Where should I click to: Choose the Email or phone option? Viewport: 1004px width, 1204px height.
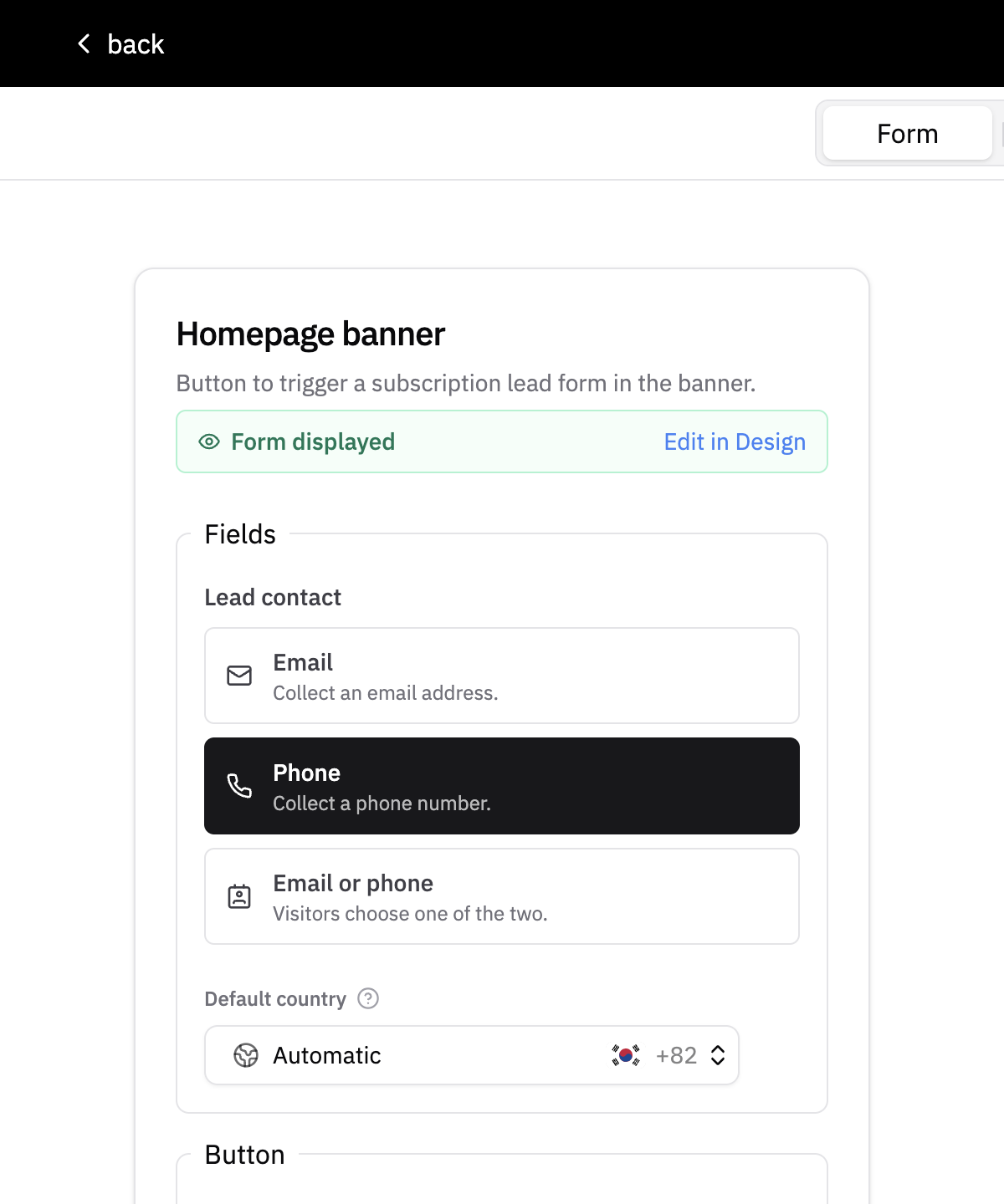pos(502,896)
